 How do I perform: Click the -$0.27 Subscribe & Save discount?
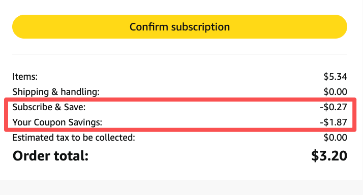coord(334,107)
